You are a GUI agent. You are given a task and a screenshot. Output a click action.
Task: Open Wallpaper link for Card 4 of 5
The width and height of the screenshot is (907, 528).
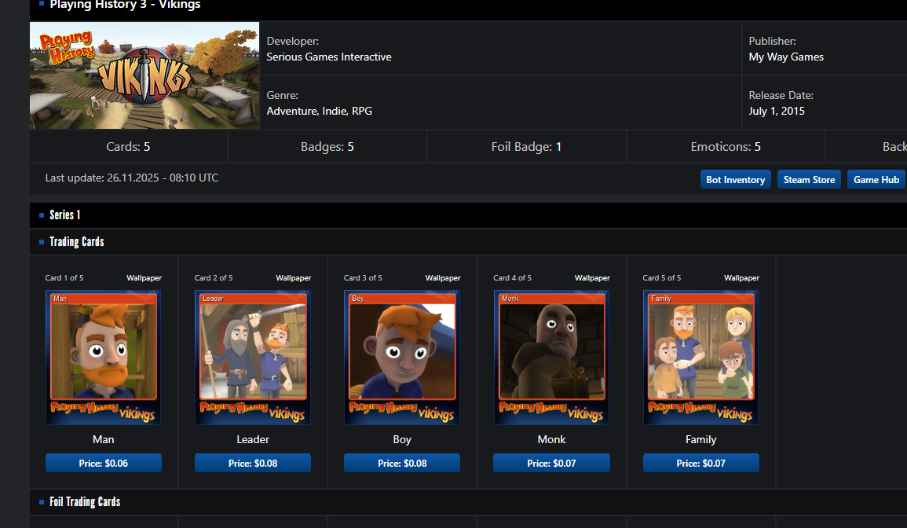point(592,278)
